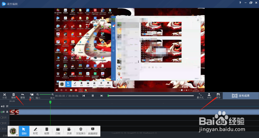The height and width of the screenshot is (138, 259).
Task: Start 录课 lesson recording
Action: pos(69,131)
